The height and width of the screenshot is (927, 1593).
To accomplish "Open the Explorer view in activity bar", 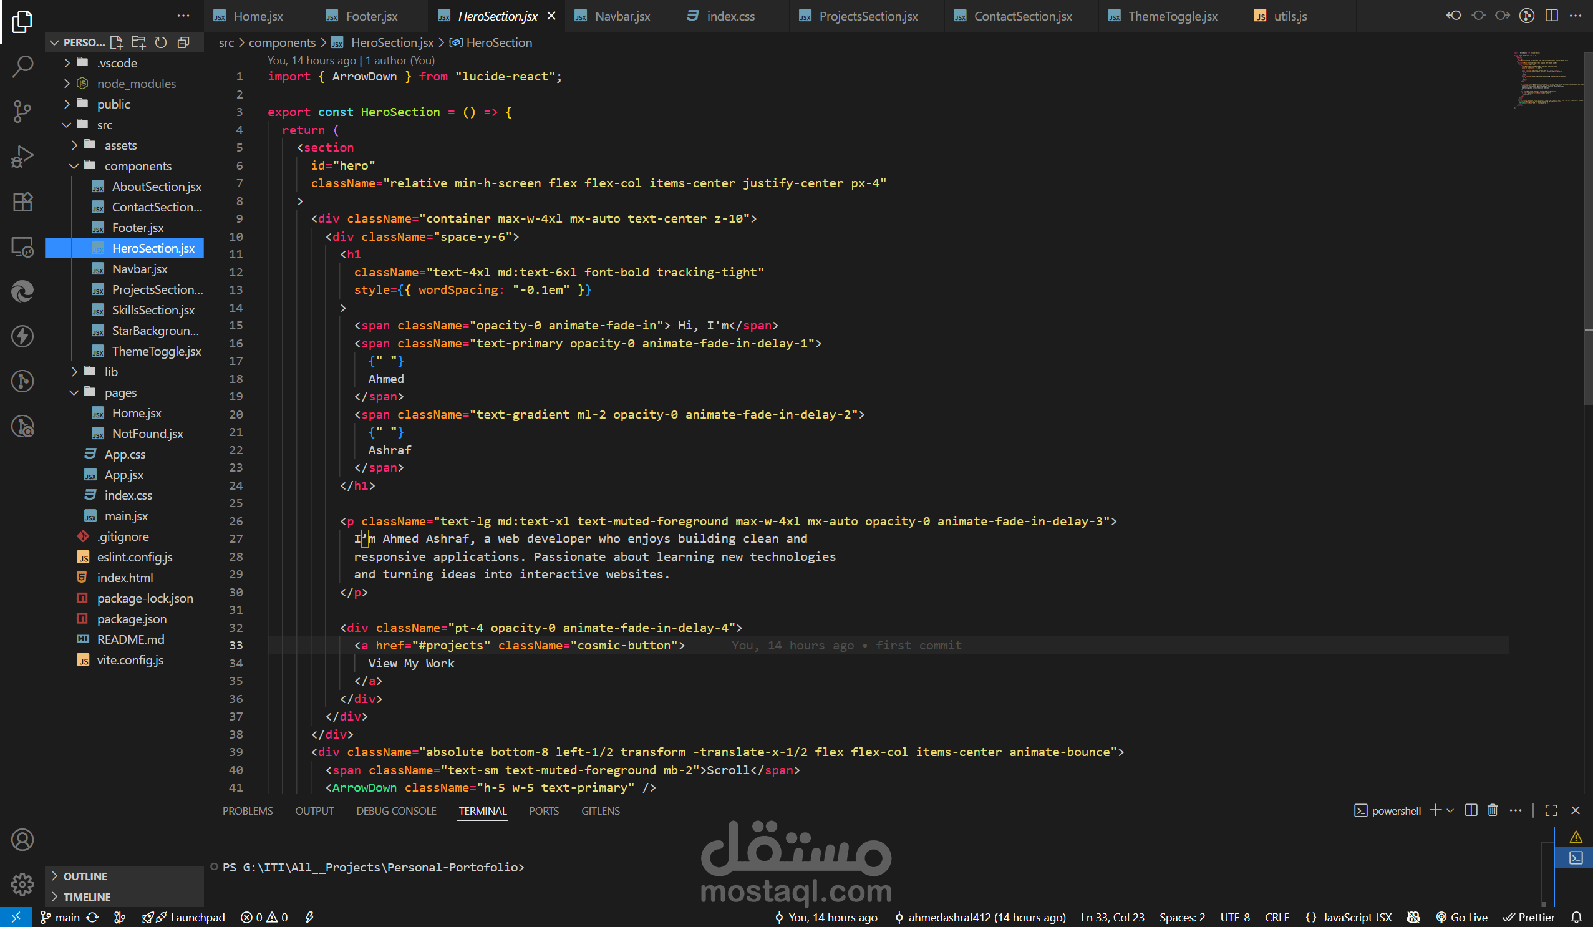I will pos(22,21).
